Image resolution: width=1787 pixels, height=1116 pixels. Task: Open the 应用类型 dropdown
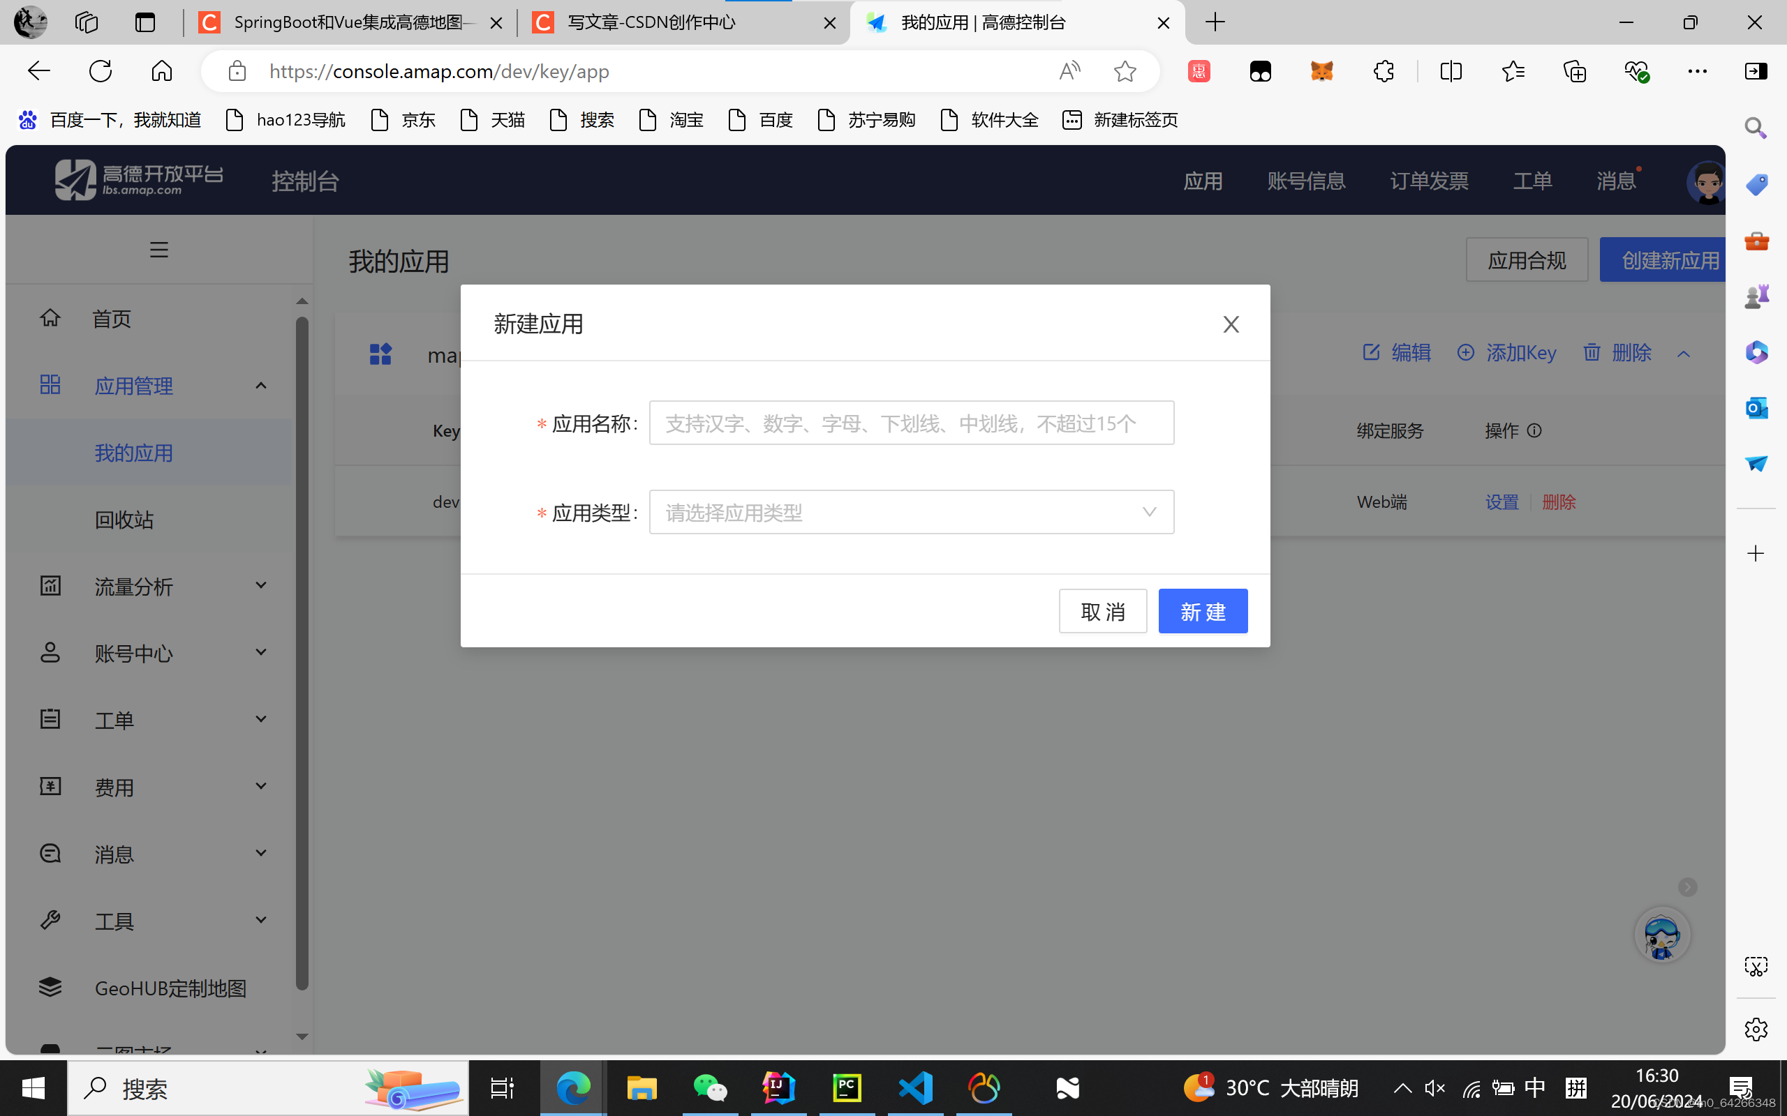[x=910, y=512]
